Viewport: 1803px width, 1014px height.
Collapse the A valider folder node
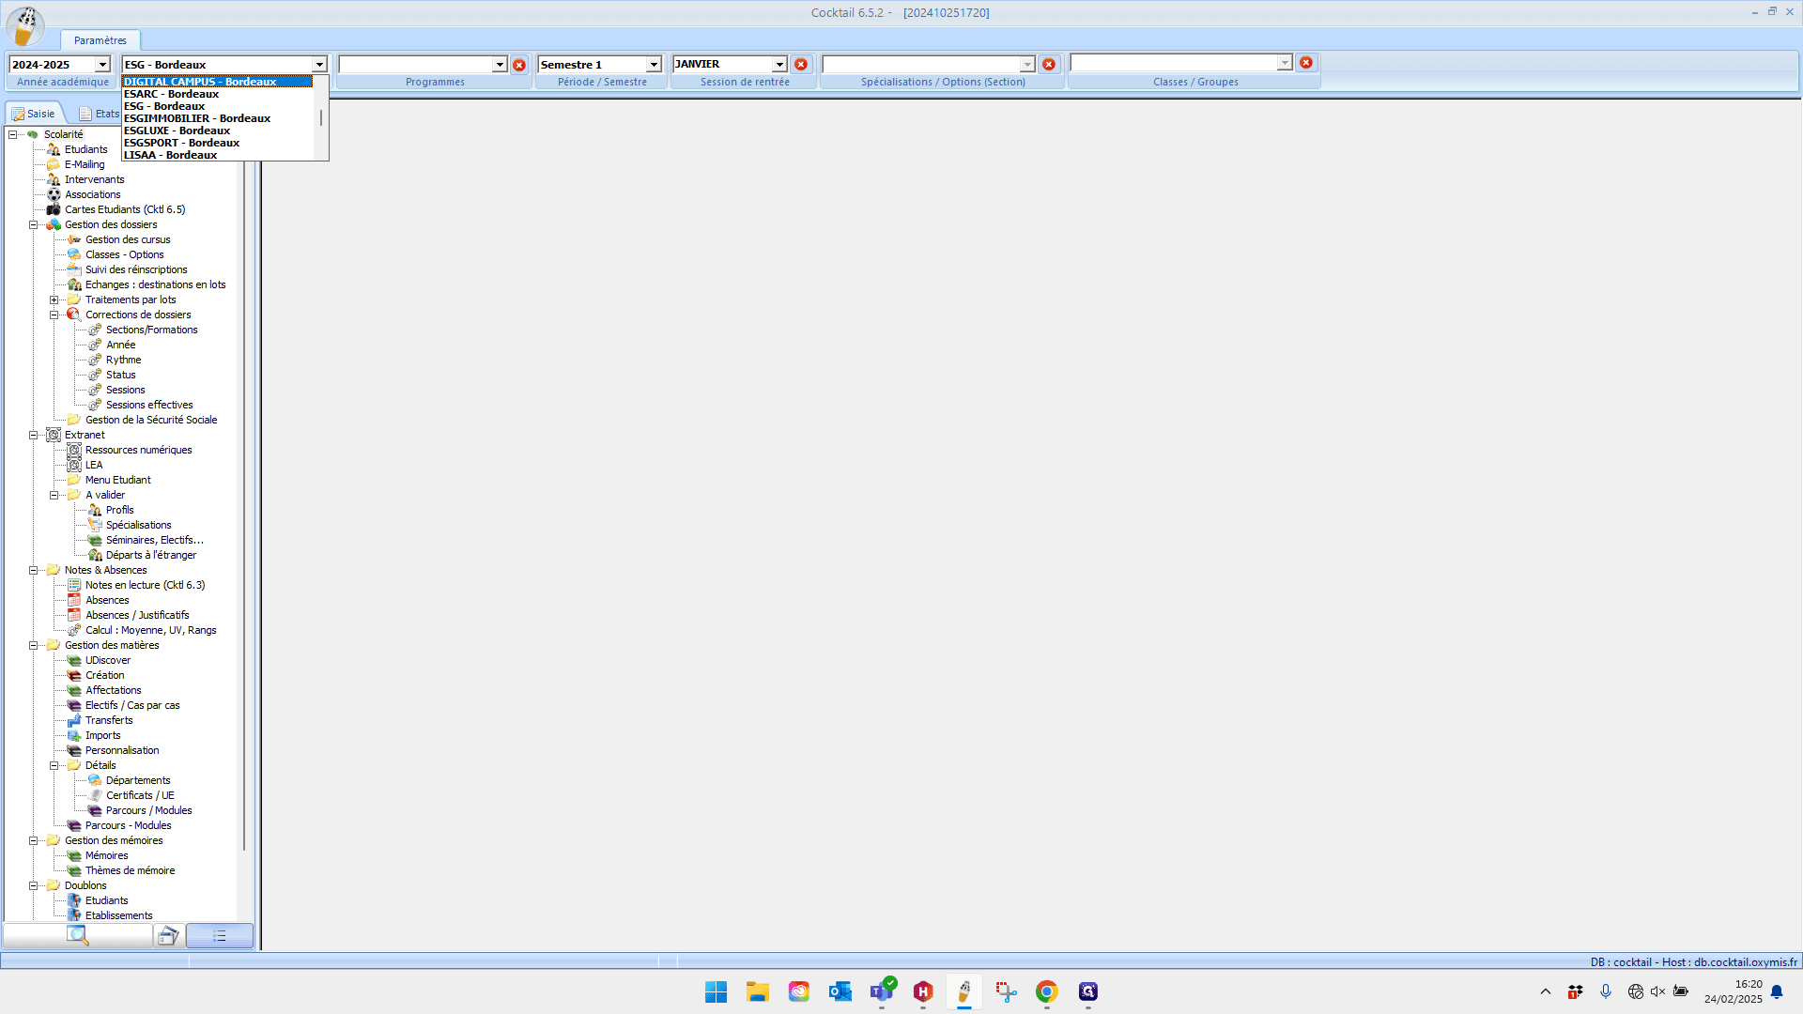point(54,495)
